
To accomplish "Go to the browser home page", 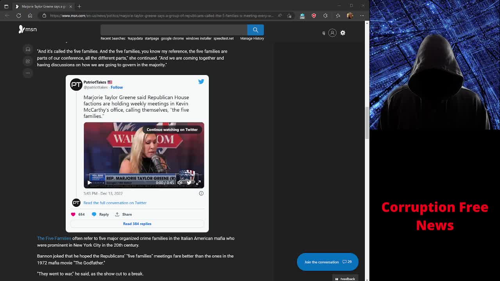I will click(x=30, y=16).
